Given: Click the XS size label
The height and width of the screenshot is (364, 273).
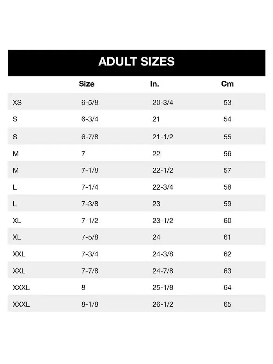Looking at the screenshot, I should point(17,102).
